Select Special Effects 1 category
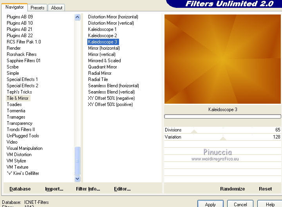The width and height of the screenshot is (282, 207). 22,79
